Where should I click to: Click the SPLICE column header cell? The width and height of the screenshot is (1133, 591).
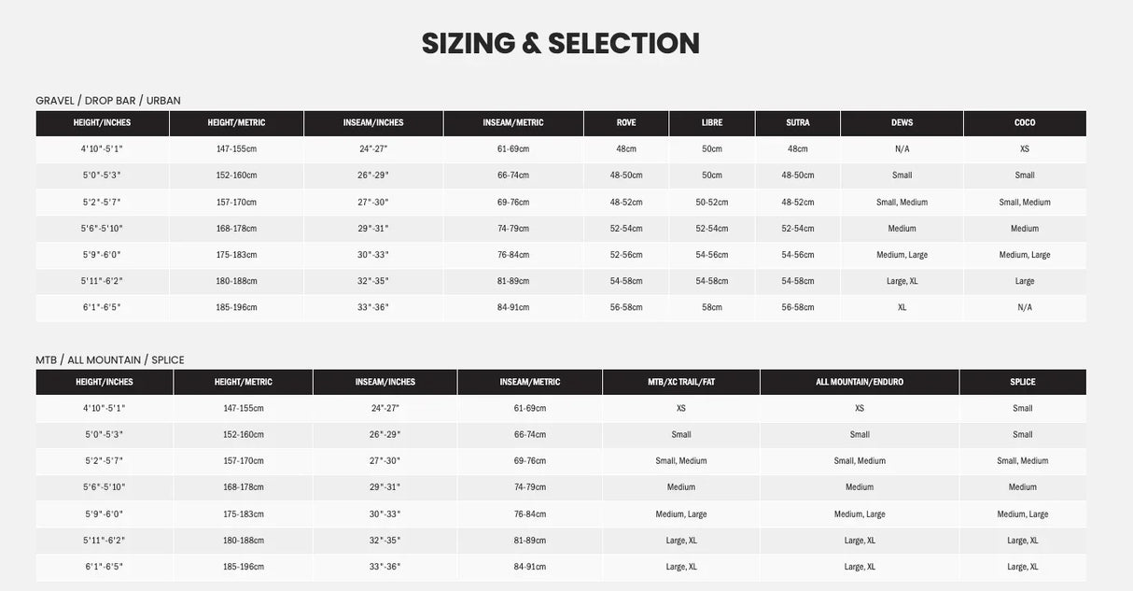pos(1023,382)
